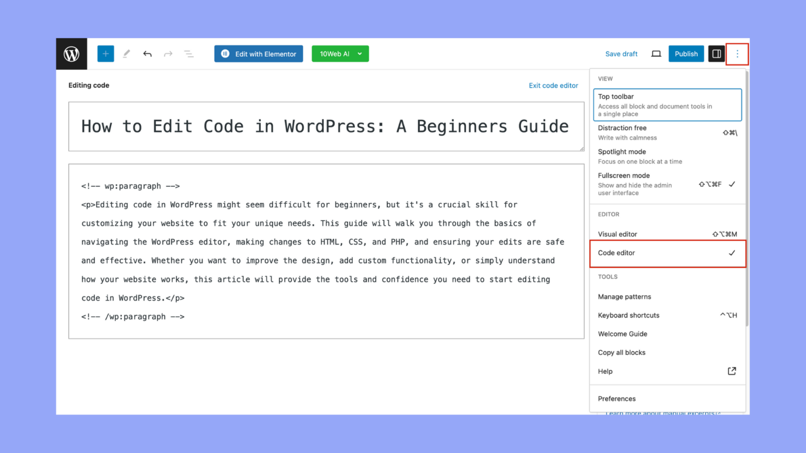Click the WordPress logo
This screenshot has width=806, height=453.
(x=71, y=53)
